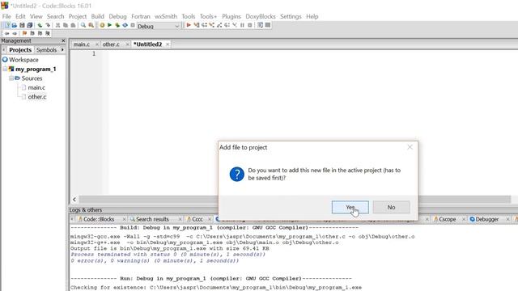Click the Various info debug icon
The image size is (518, 291).
tap(268, 25)
